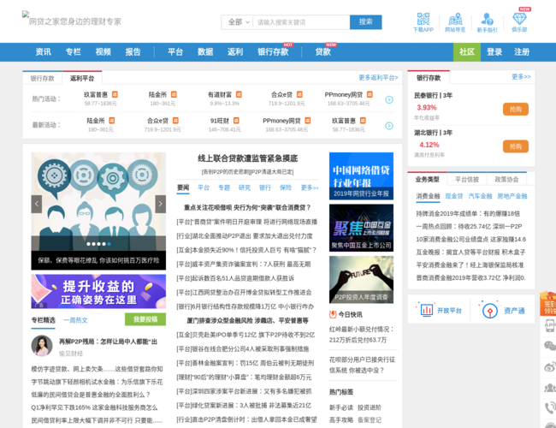Open the 聚焦中国互金上市公司 banner
556x428 pixels.
[361, 228]
